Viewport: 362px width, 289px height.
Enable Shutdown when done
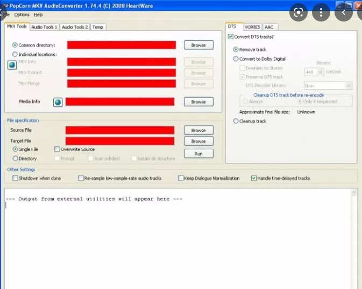coord(15,178)
